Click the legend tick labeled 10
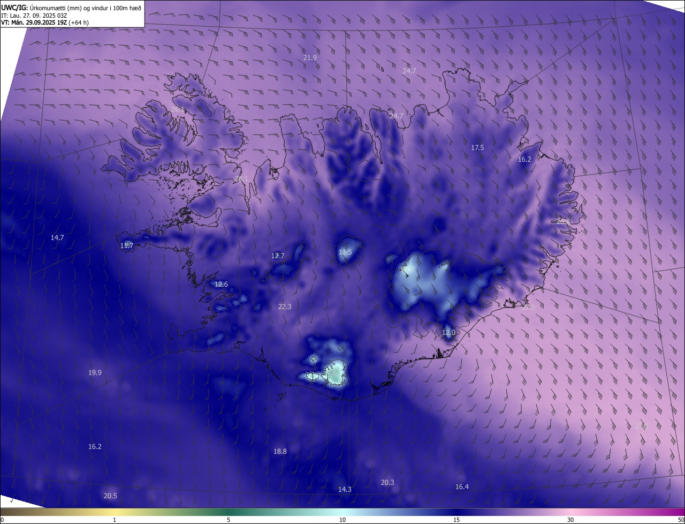The image size is (685, 524). (342, 520)
